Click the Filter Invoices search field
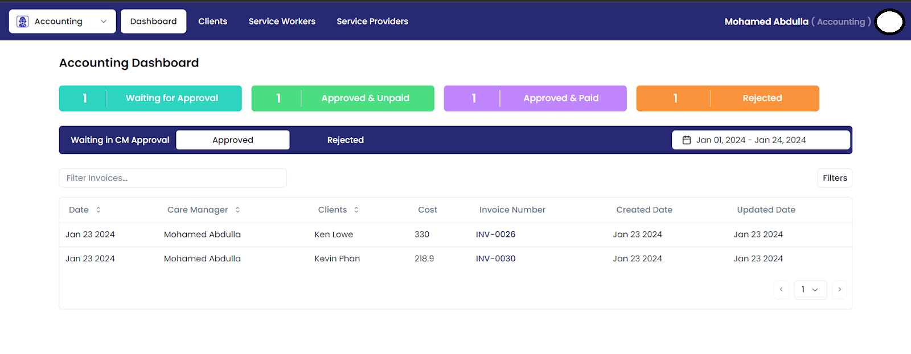Viewport: 911px width, 354px height. pos(173,178)
